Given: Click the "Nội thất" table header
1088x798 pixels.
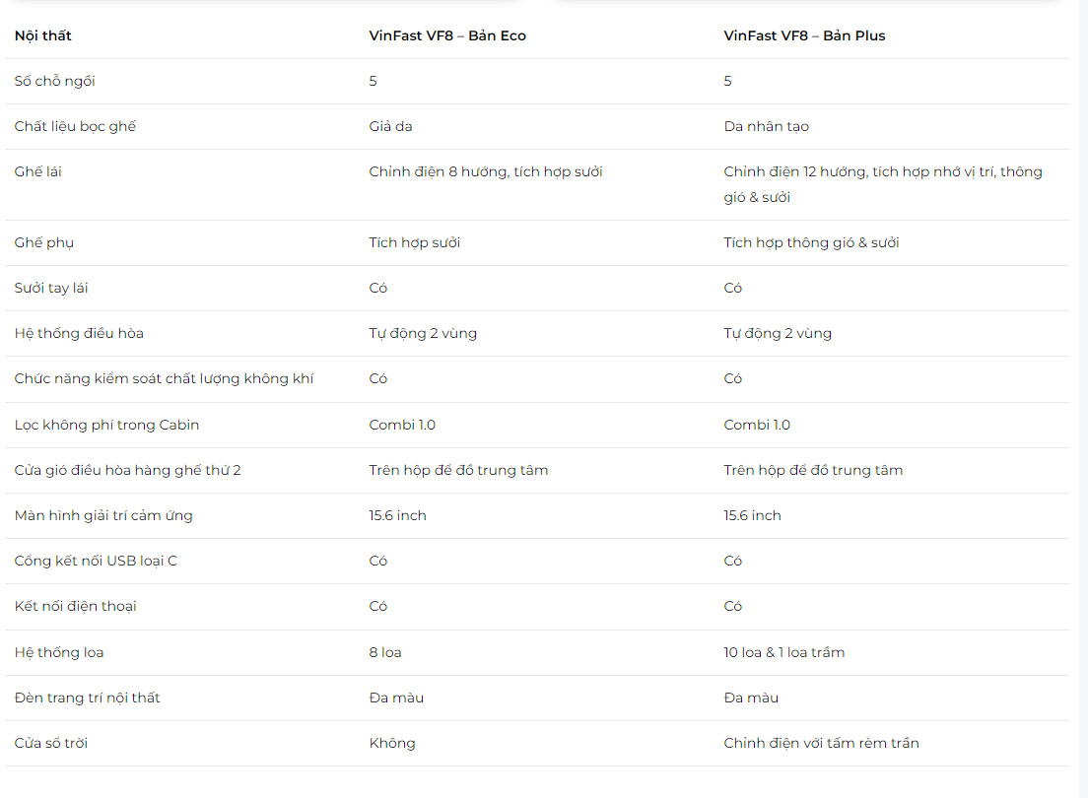Looking at the screenshot, I should click(43, 35).
